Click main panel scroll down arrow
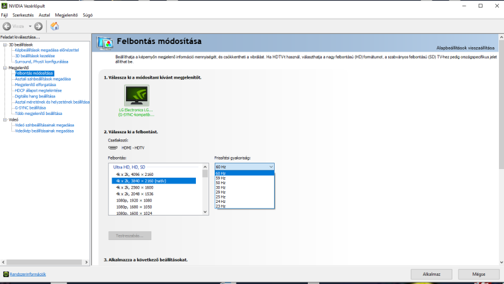 (x=501, y=262)
